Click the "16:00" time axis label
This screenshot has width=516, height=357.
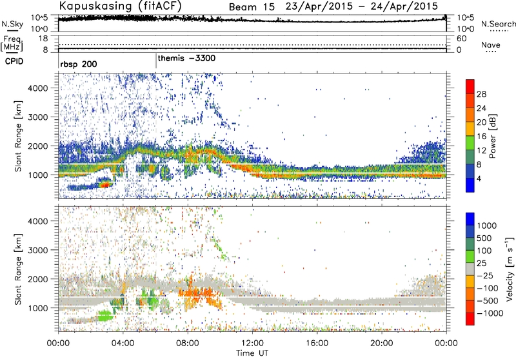317,343
